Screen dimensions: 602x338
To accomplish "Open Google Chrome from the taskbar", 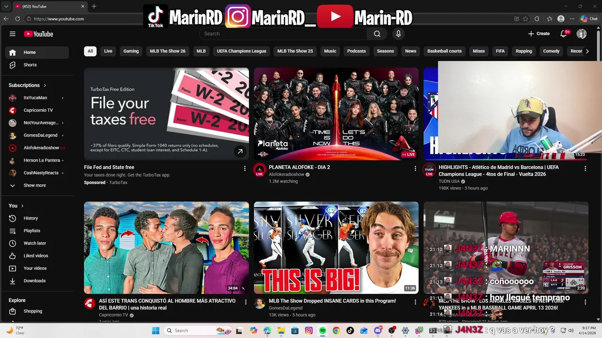I will (336, 330).
